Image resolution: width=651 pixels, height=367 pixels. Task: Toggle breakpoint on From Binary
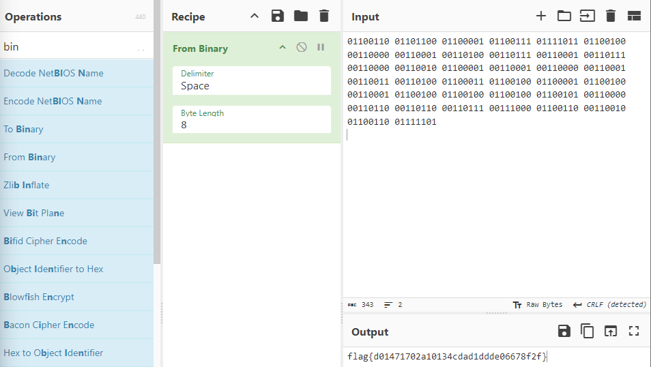pyautogui.click(x=321, y=47)
